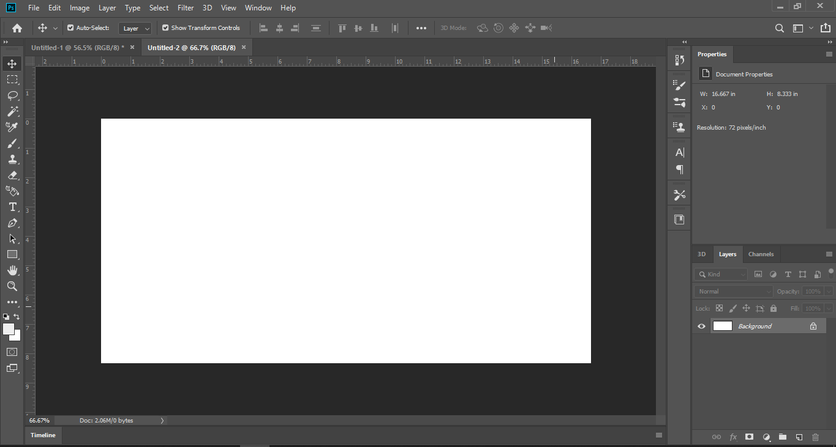Create a new layer from Layers panel
The image size is (836, 447).
[x=799, y=437]
